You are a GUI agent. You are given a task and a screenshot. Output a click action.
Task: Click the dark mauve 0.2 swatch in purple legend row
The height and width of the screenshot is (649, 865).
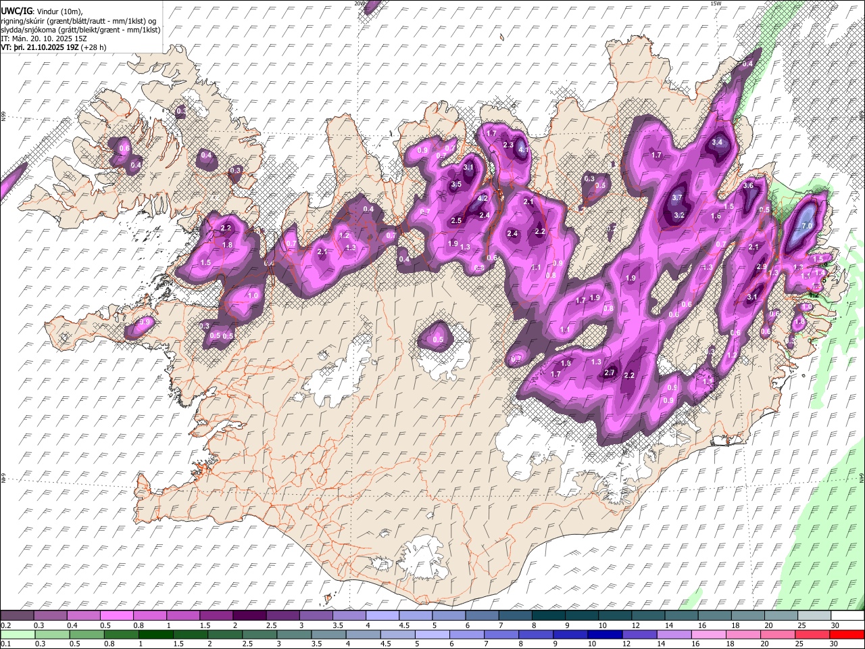pyautogui.click(x=17, y=615)
